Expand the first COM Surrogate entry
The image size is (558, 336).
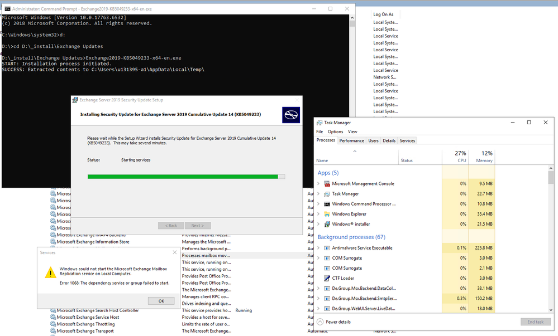pyautogui.click(x=318, y=258)
